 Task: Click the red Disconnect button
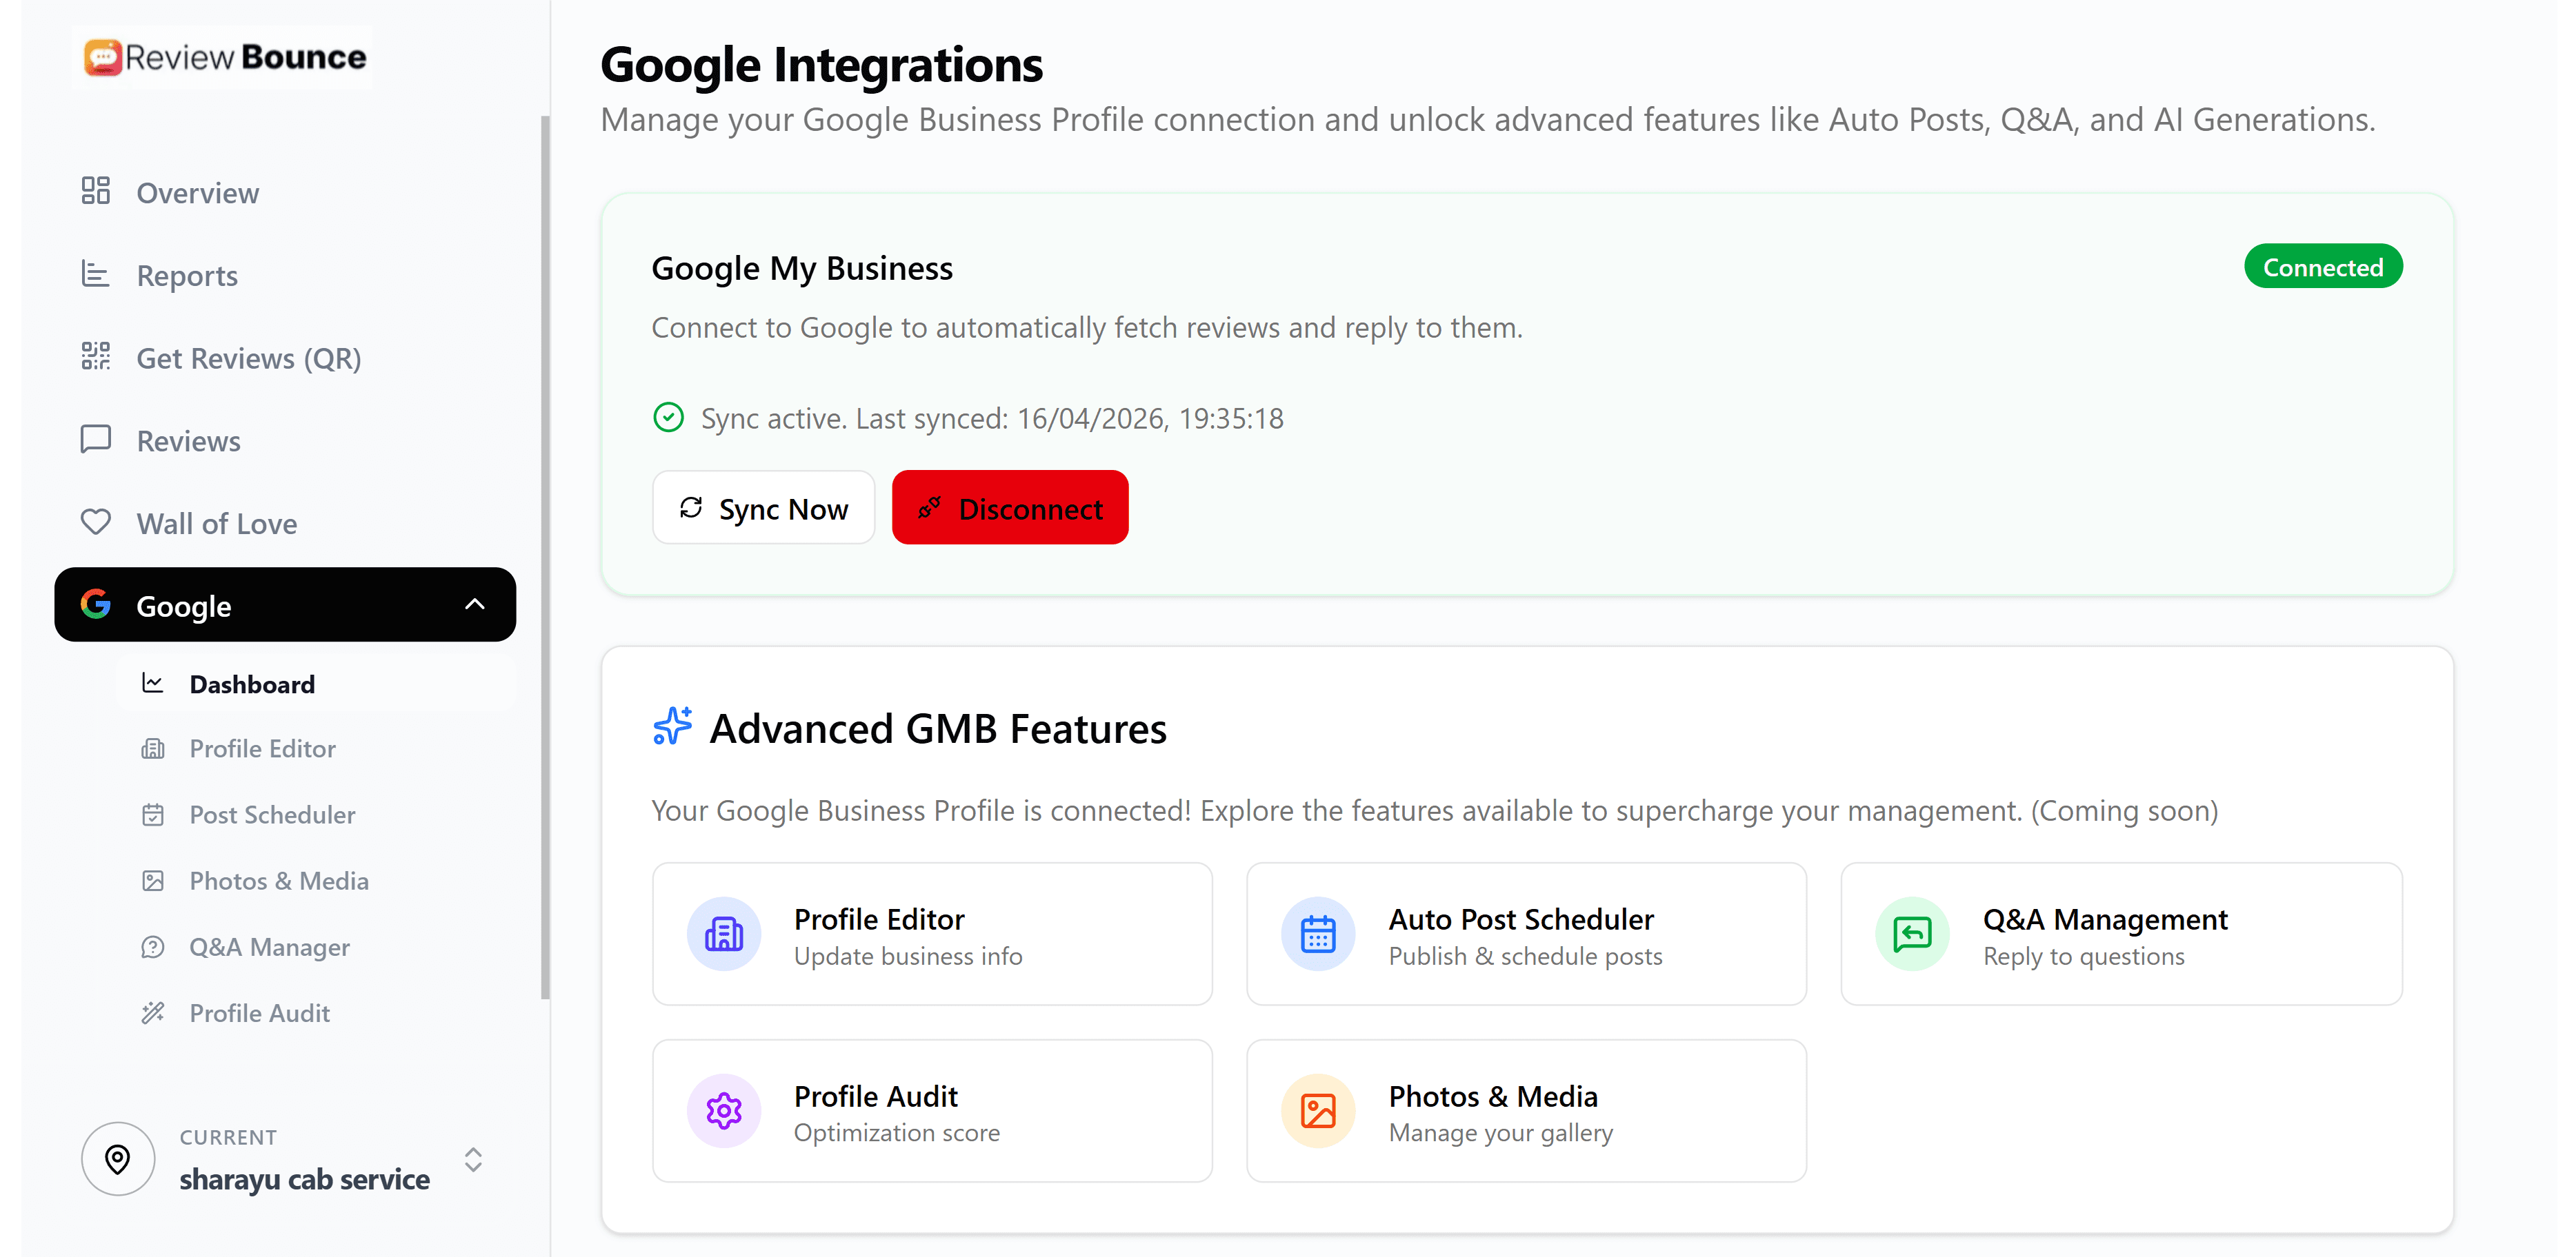1010,508
